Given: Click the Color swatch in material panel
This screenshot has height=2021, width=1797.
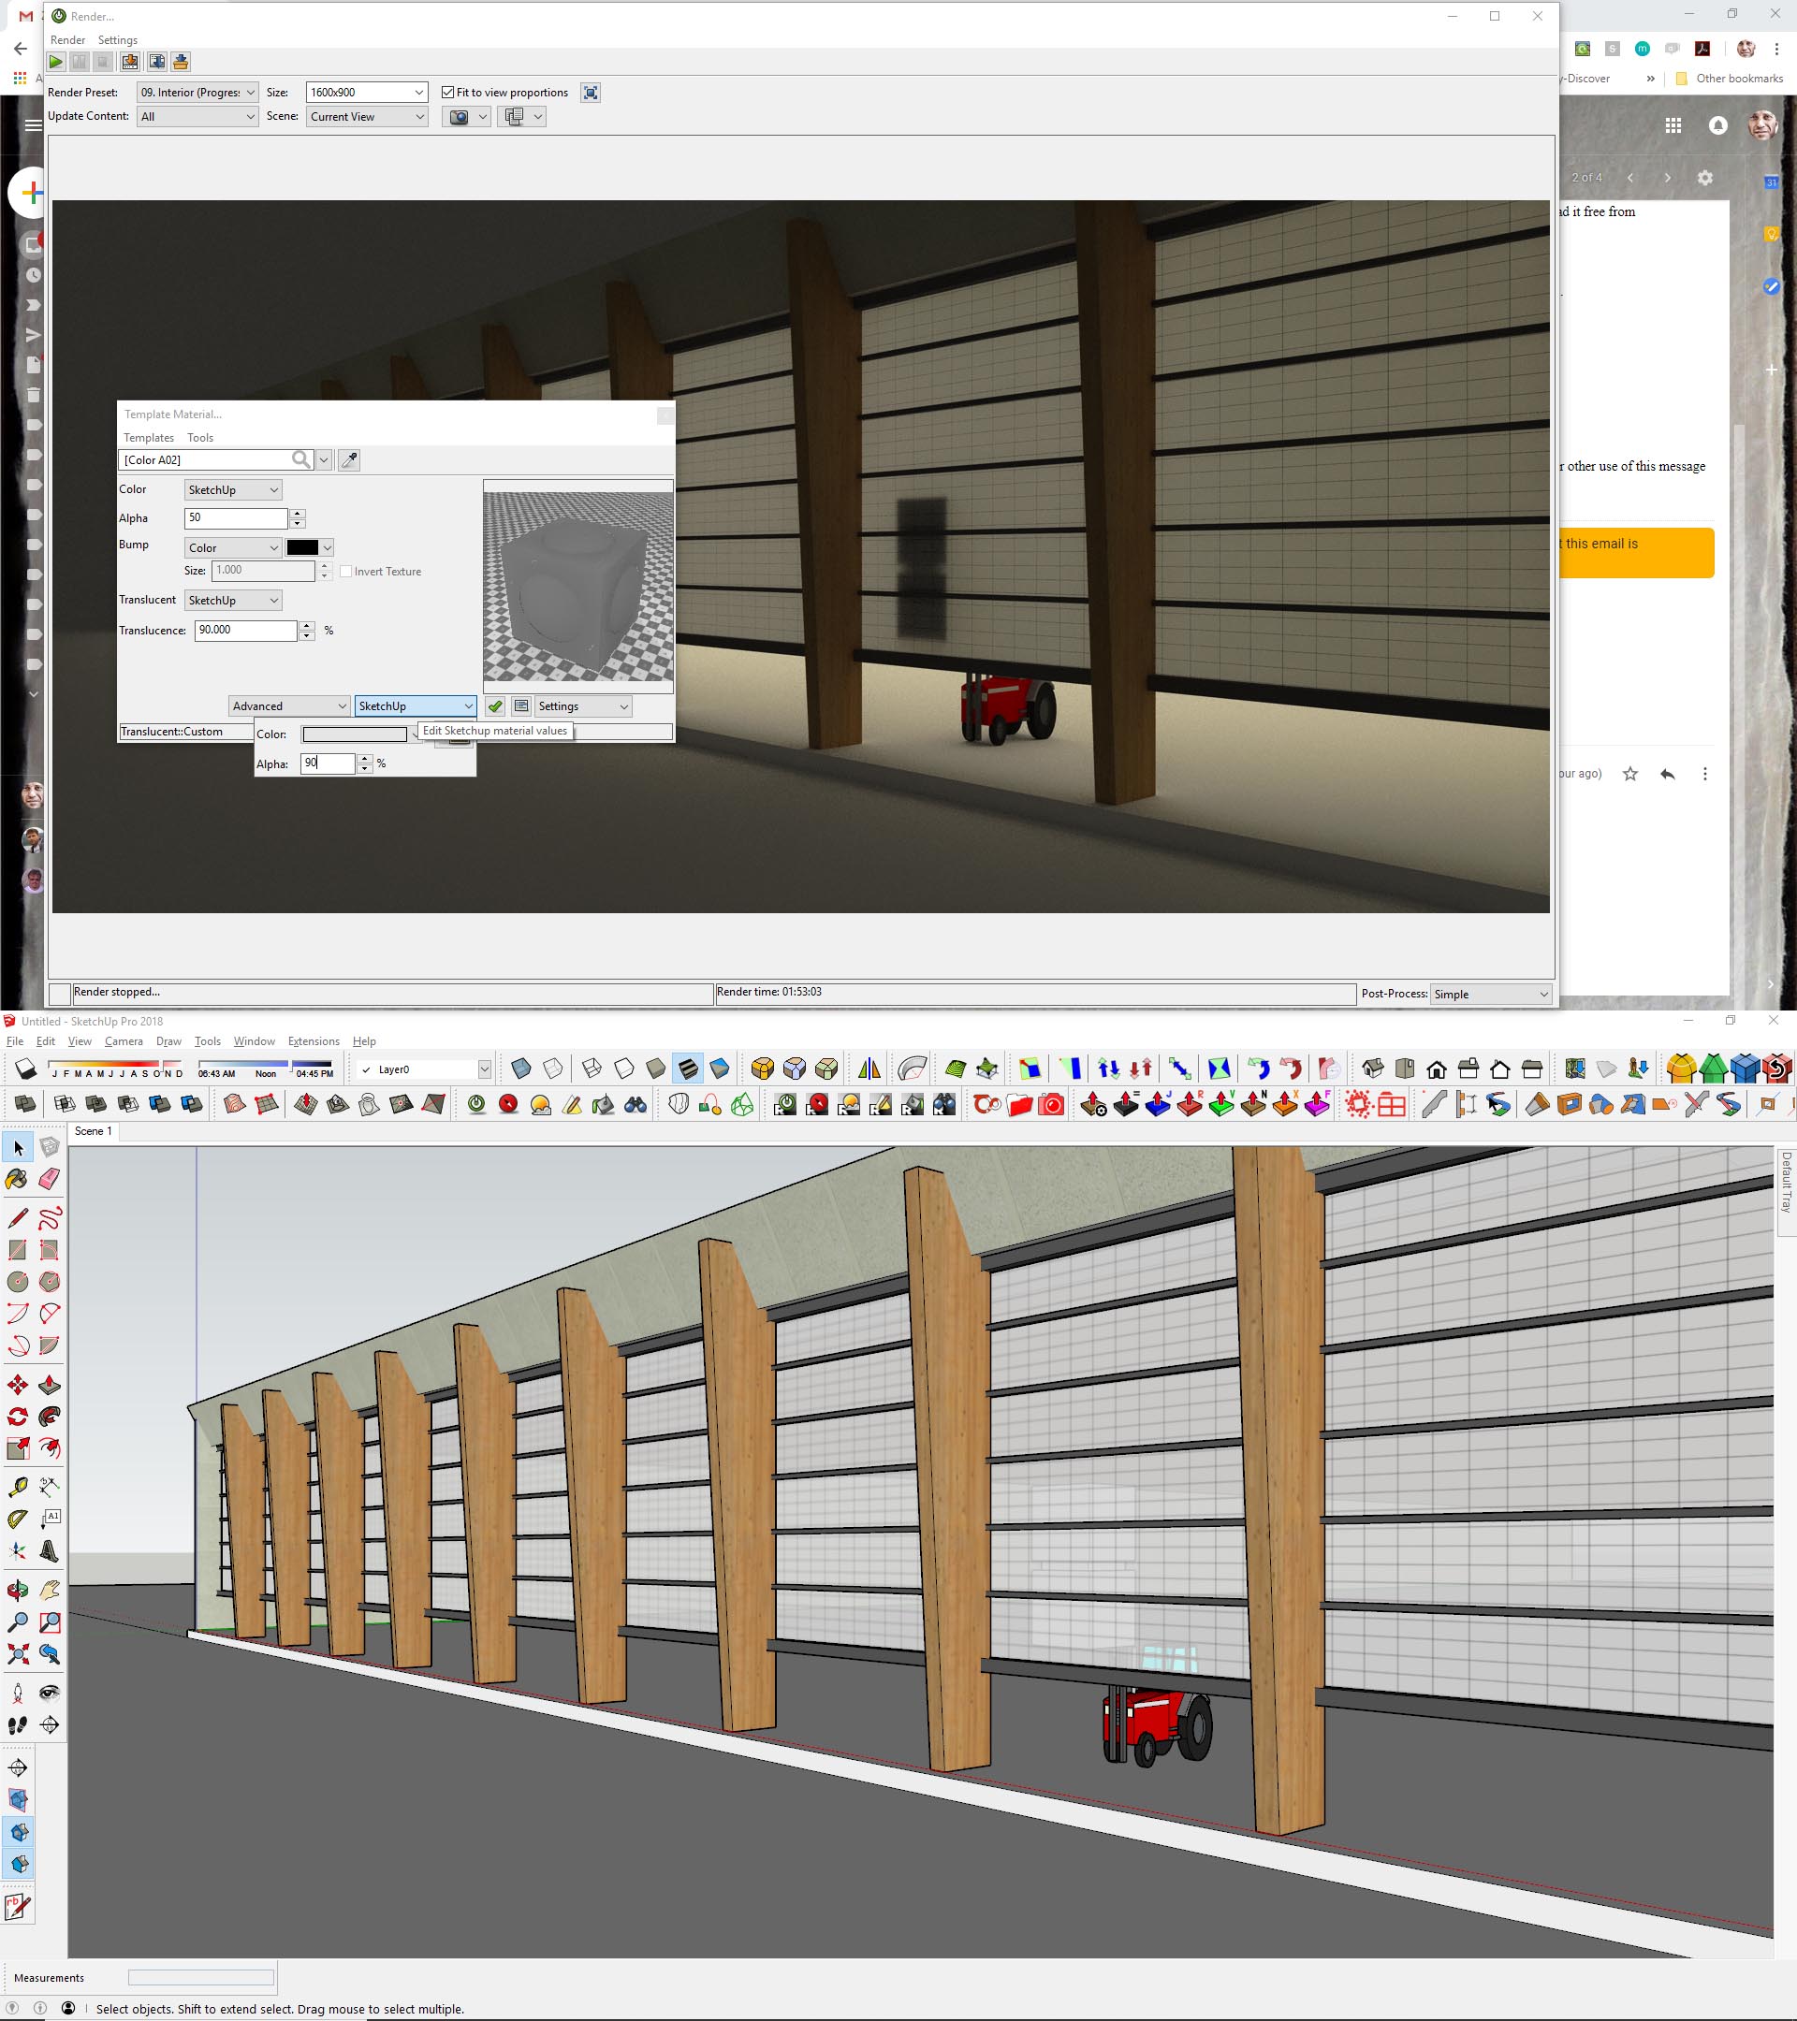Looking at the screenshot, I should [360, 734].
